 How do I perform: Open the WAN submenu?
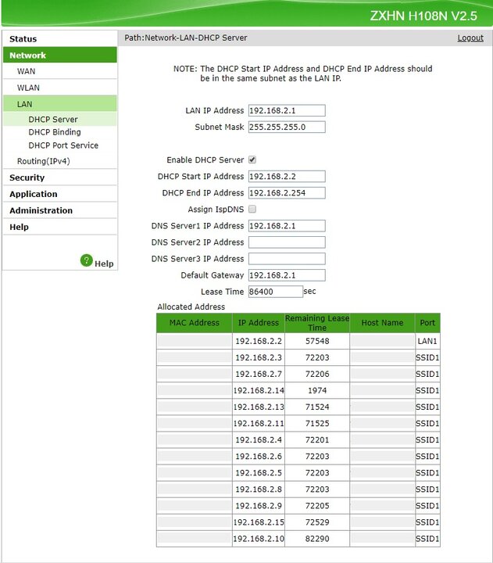coord(60,71)
